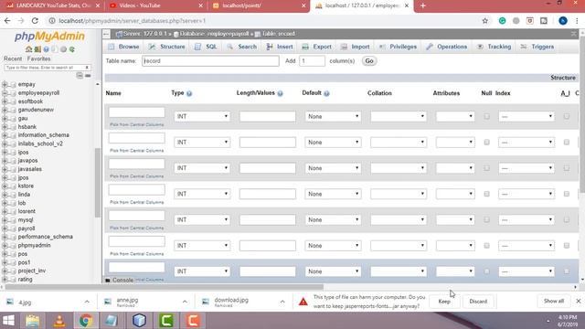This screenshot has height=329, width=585.
Task: Switch to the Structure tab
Action: coord(166,47)
